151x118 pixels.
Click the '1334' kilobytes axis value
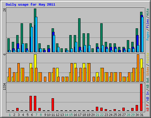[4, 87]
